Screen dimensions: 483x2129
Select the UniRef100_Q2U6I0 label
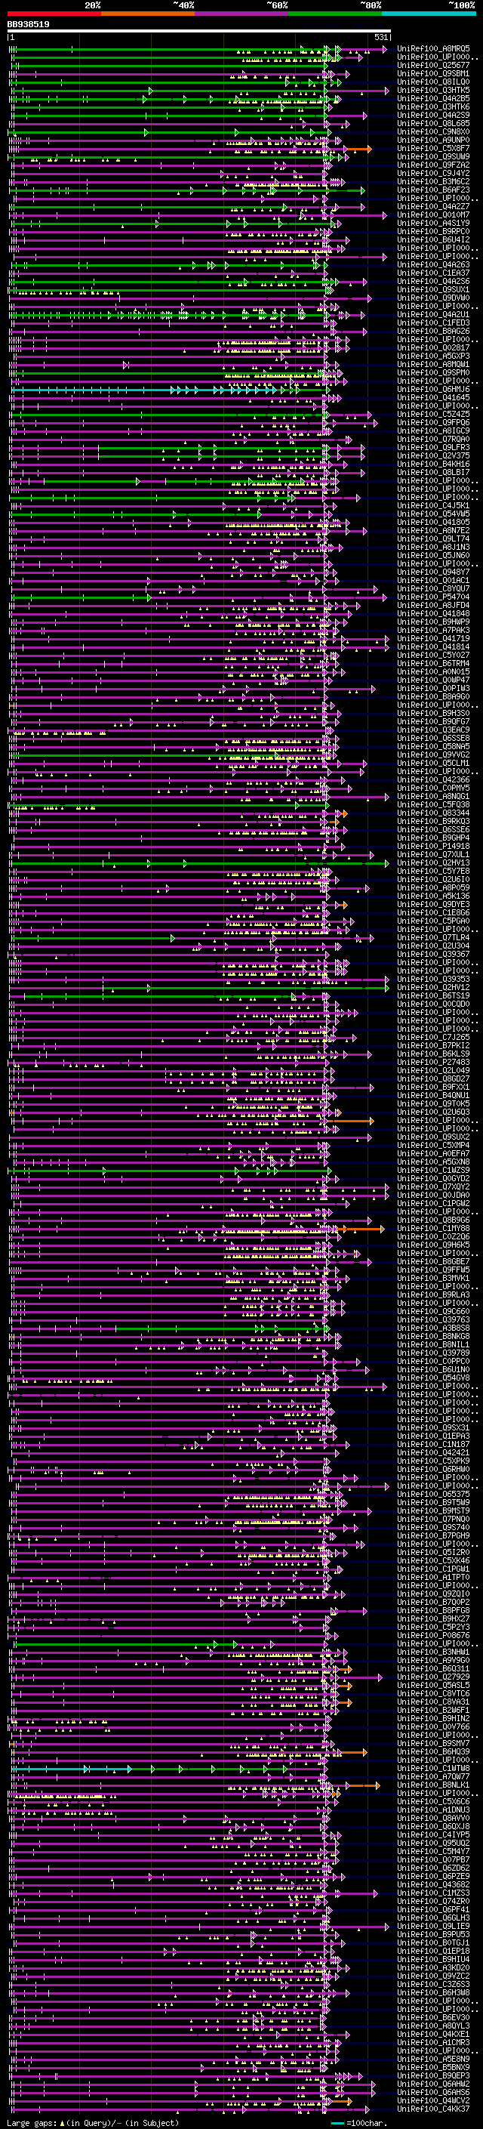coord(433,878)
